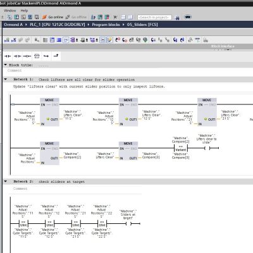253x253 pixels.
Task: Collapse Network 1 with its triangle
Action: [x=6, y=79]
